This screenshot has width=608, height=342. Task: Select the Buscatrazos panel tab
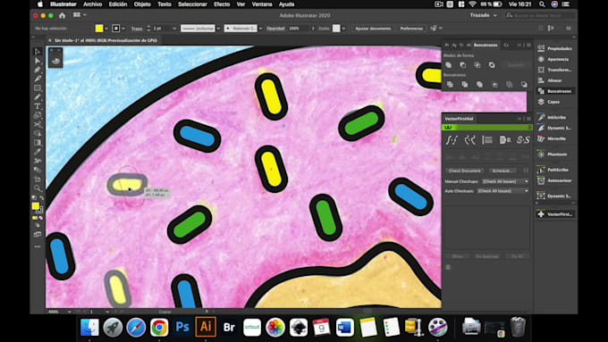[486, 45]
